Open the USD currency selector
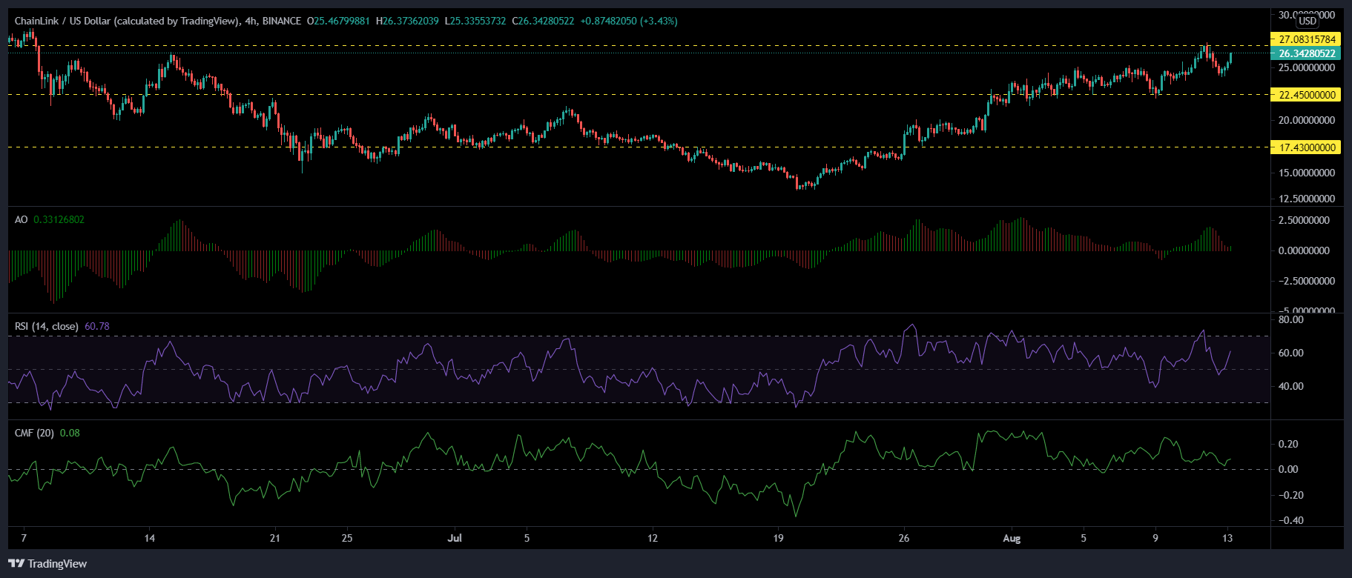 pos(1308,21)
